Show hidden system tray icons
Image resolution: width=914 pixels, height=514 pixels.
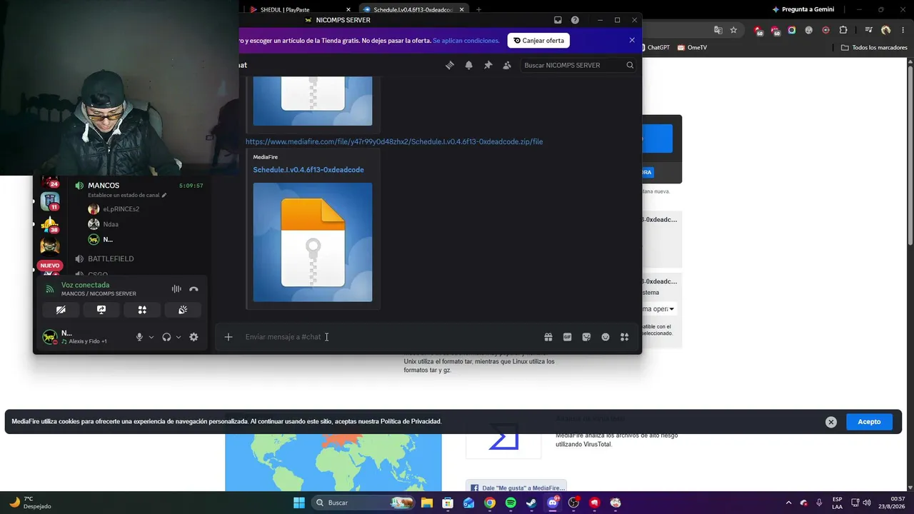tap(788, 503)
